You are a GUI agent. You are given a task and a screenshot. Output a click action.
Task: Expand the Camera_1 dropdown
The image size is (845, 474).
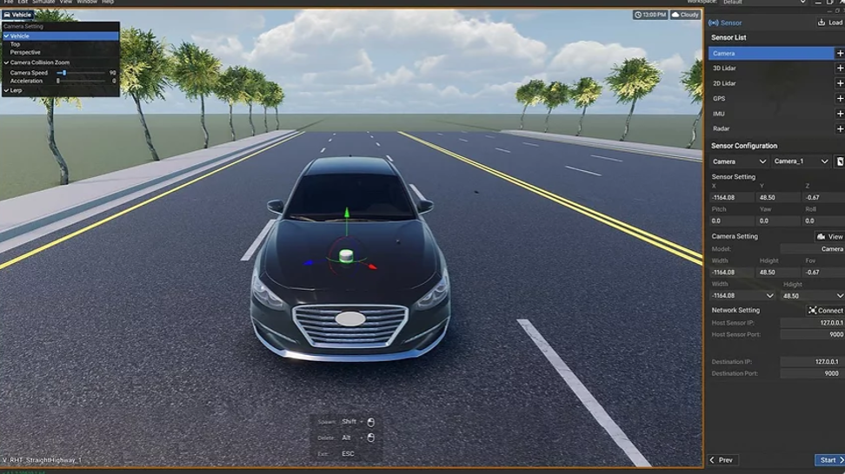click(x=801, y=161)
